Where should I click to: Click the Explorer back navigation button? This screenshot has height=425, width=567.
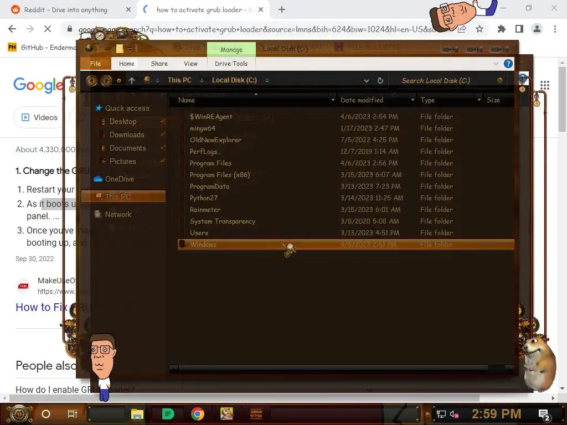pyautogui.click(x=92, y=80)
